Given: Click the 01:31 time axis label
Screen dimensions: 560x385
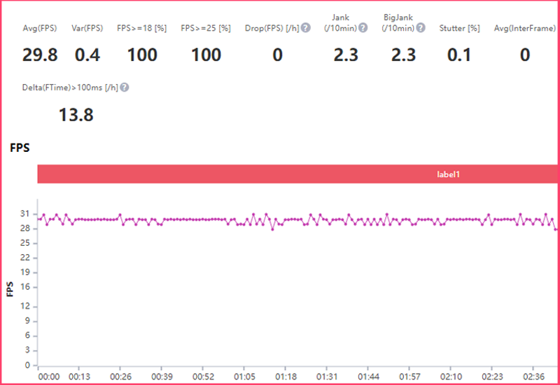Looking at the screenshot, I should pos(327,377).
